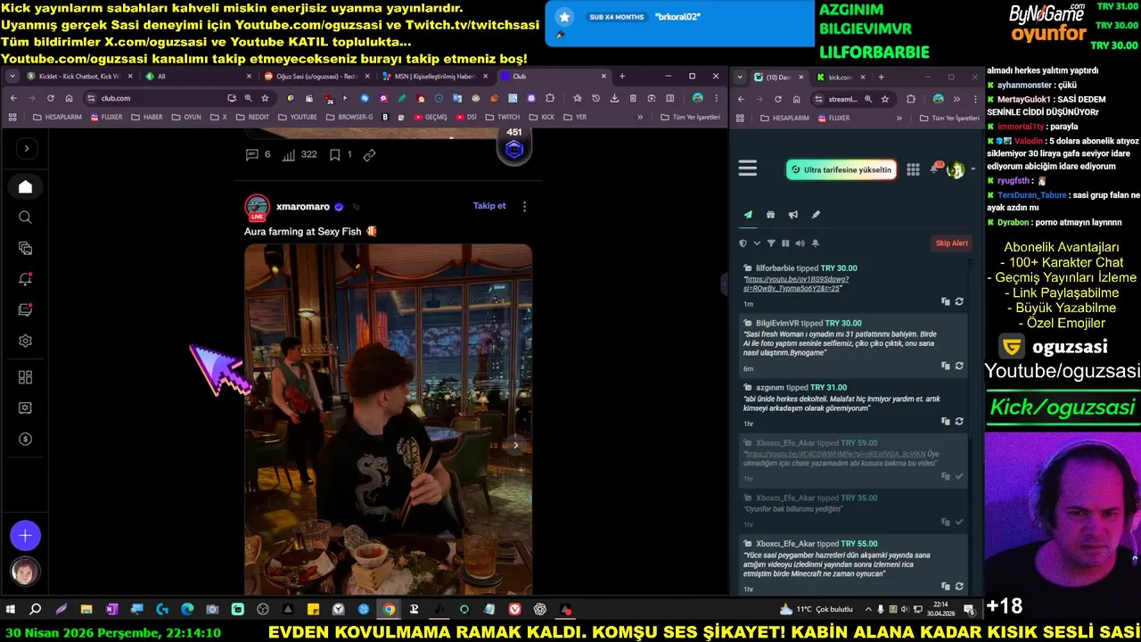Show more bookmarks chevron in left browser

pyautogui.click(x=639, y=117)
